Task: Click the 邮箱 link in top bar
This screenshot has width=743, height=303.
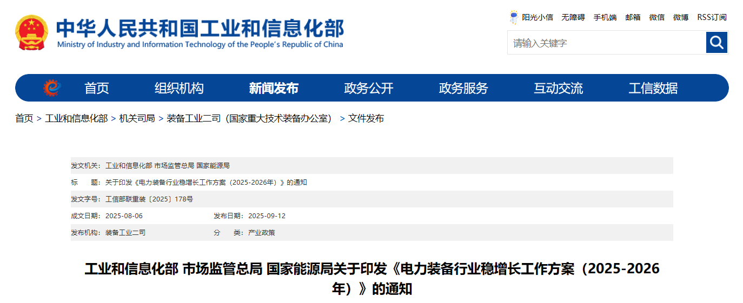Action: 633,17
